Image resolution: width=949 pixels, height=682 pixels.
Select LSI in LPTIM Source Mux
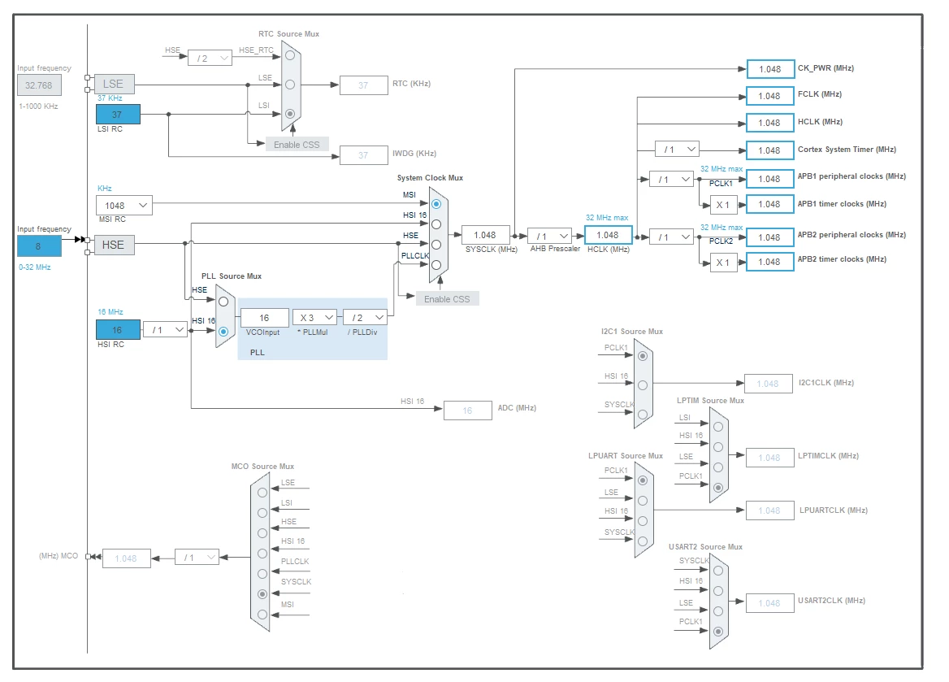coord(717,427)
